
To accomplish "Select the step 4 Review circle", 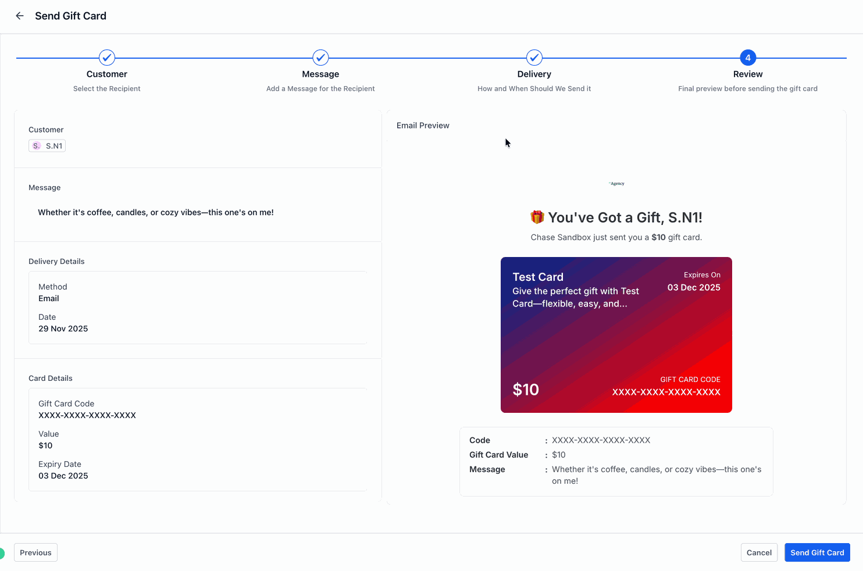I will point(748,58).
